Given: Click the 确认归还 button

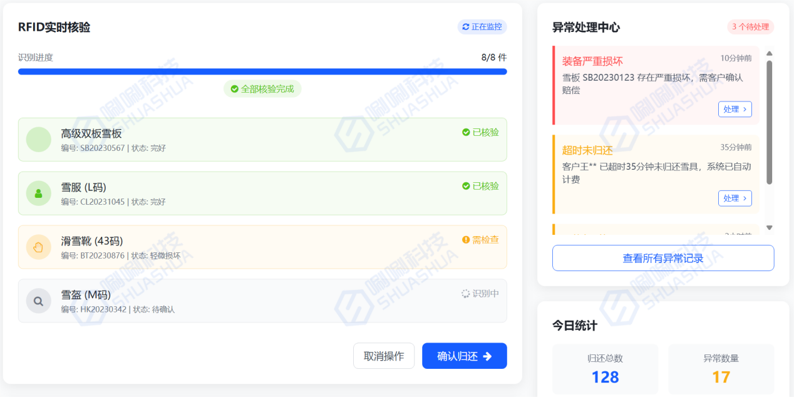Looking at the screenshot, I should point(464,356).
